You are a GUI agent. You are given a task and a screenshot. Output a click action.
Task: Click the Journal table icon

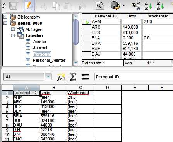pyautogui.click(x=28, y=48)
